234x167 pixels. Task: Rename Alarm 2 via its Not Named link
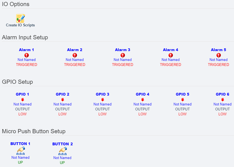(x=75, y=60)
